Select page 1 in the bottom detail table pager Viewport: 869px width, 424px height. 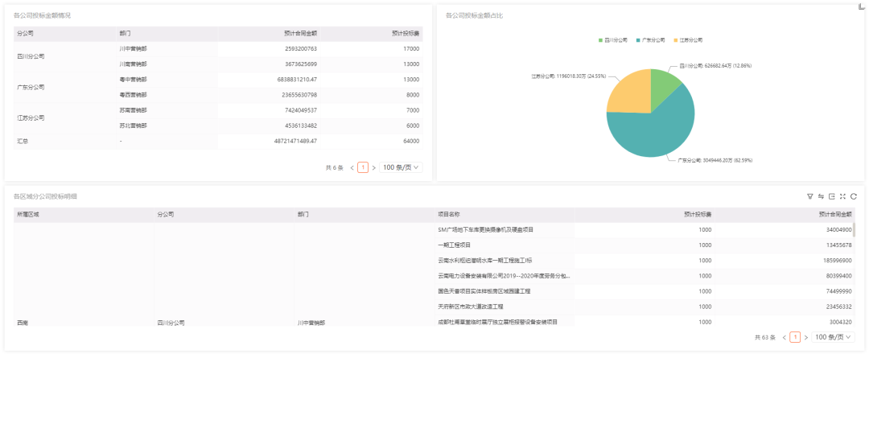click(795, 337)
